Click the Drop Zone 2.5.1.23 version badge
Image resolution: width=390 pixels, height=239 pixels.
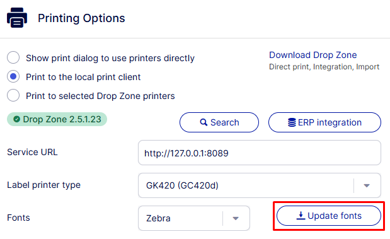57,119
